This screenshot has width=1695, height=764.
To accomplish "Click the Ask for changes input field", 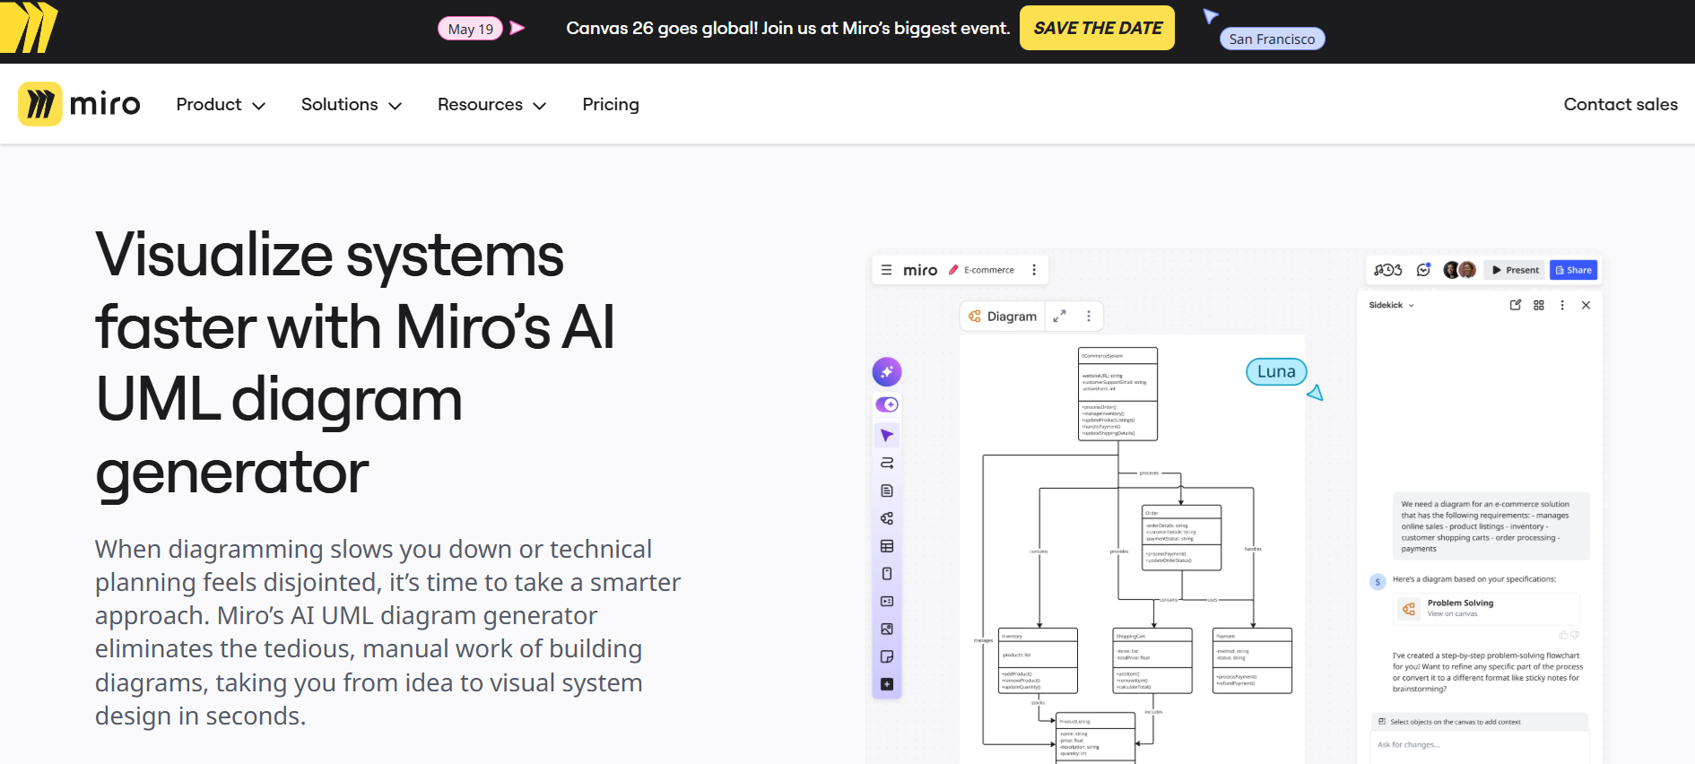I will coord(1480,747).
